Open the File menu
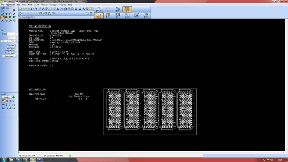Image resolution: width=288 pixels, height=162 pixels. [x=2, y=5]
